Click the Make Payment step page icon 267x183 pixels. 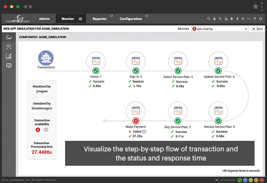(x=136, y=111)
